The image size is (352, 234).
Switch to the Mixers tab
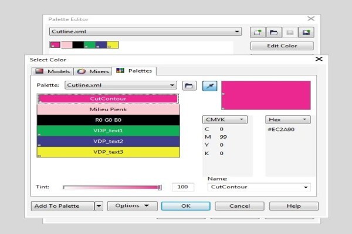[93, 71]
